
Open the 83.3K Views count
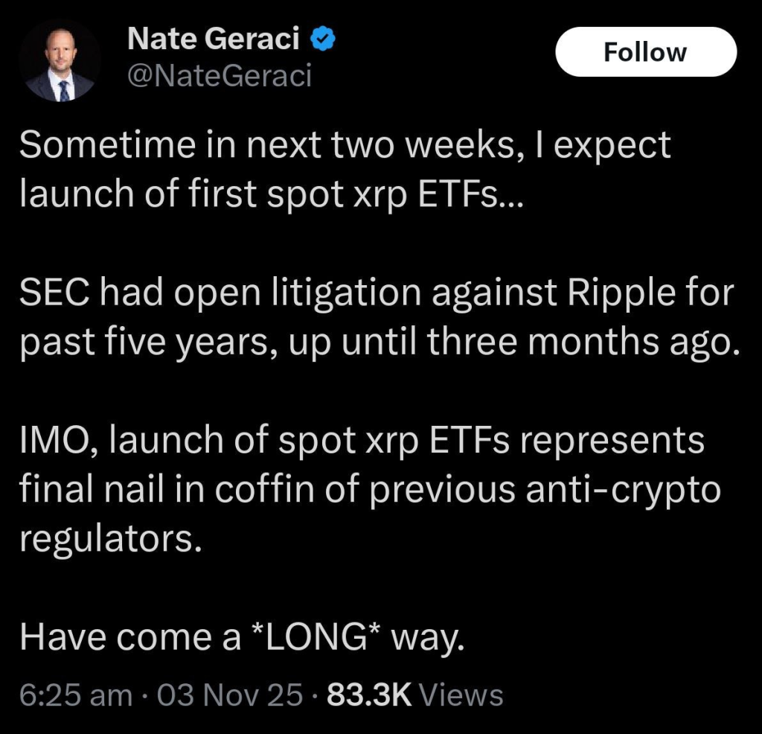[x=414, y=695]
